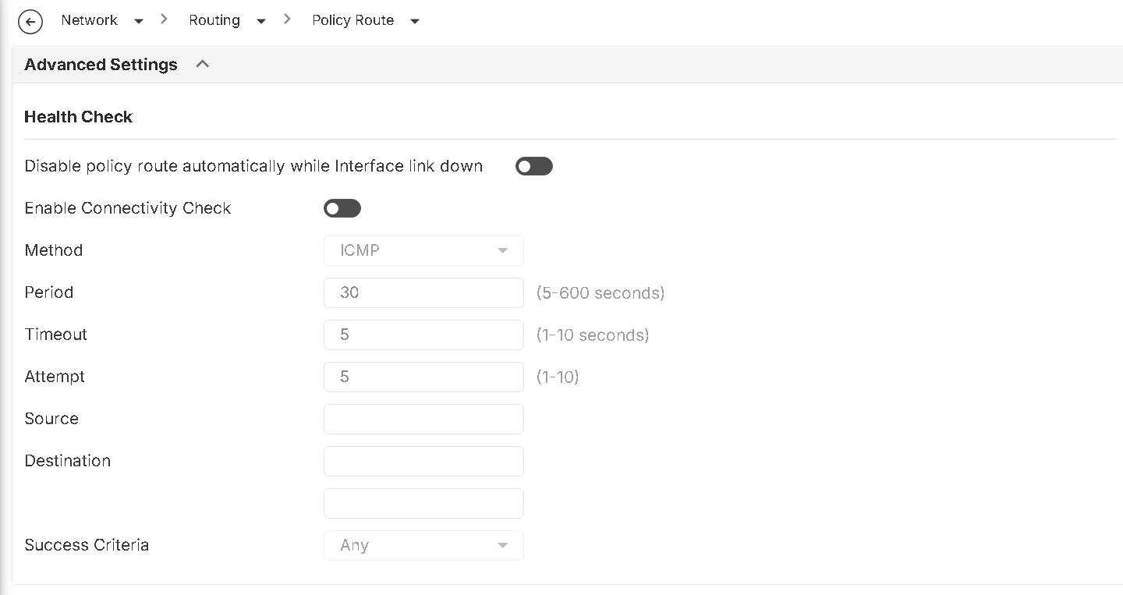Click the Policy Route breadcrumb label
Image resolution: width=1123 pixels, height=595 pixels.
coord(353,20)
